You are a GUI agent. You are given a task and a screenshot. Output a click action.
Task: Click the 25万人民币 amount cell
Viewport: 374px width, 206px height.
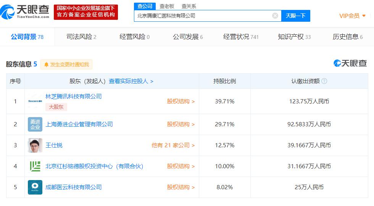click(x=309, y=187)
